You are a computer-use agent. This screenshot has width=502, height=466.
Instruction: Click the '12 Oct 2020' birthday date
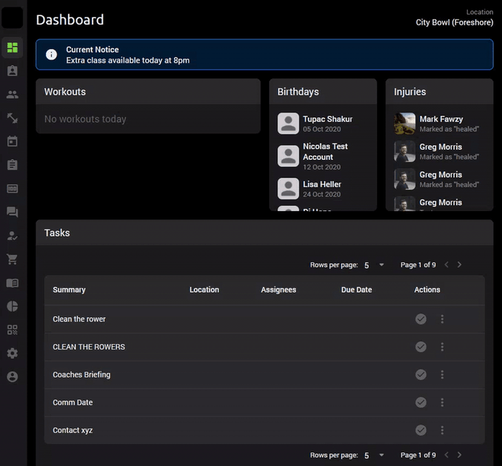322,167
